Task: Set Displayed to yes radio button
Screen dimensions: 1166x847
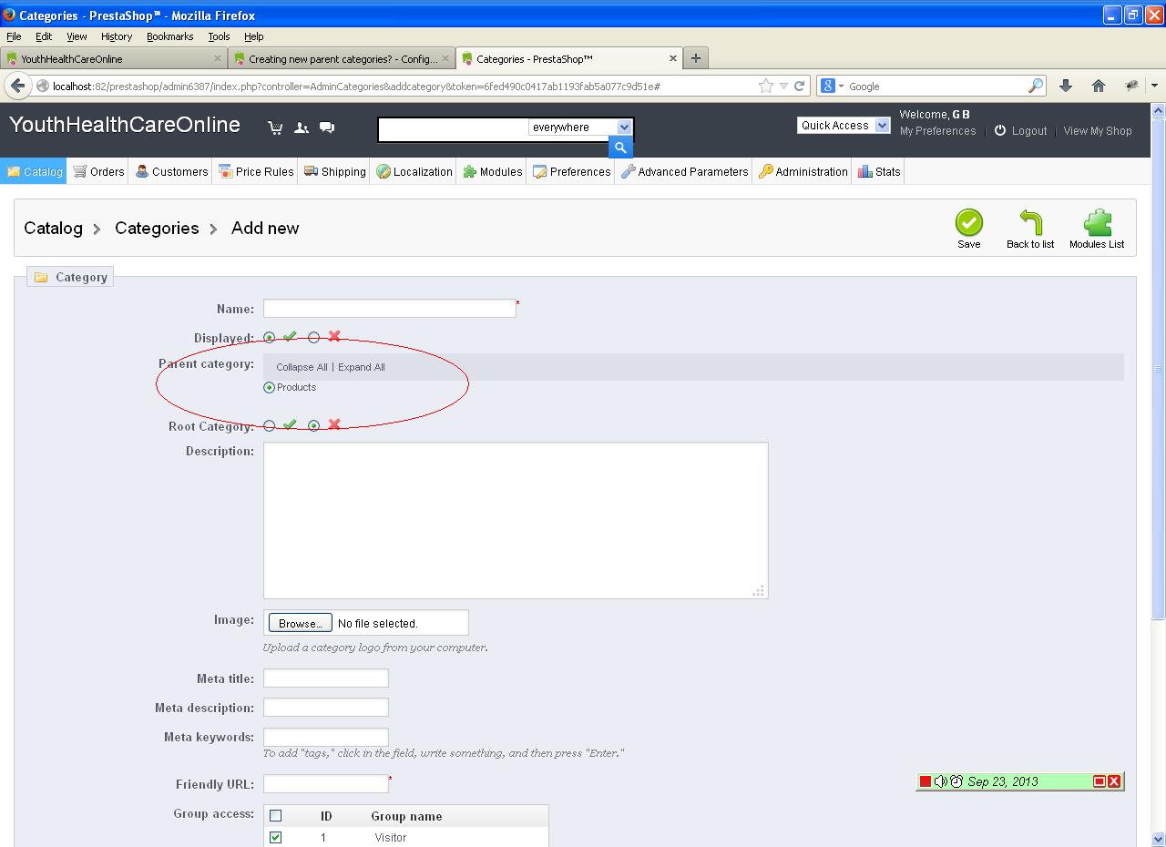Action: point(269,338)
